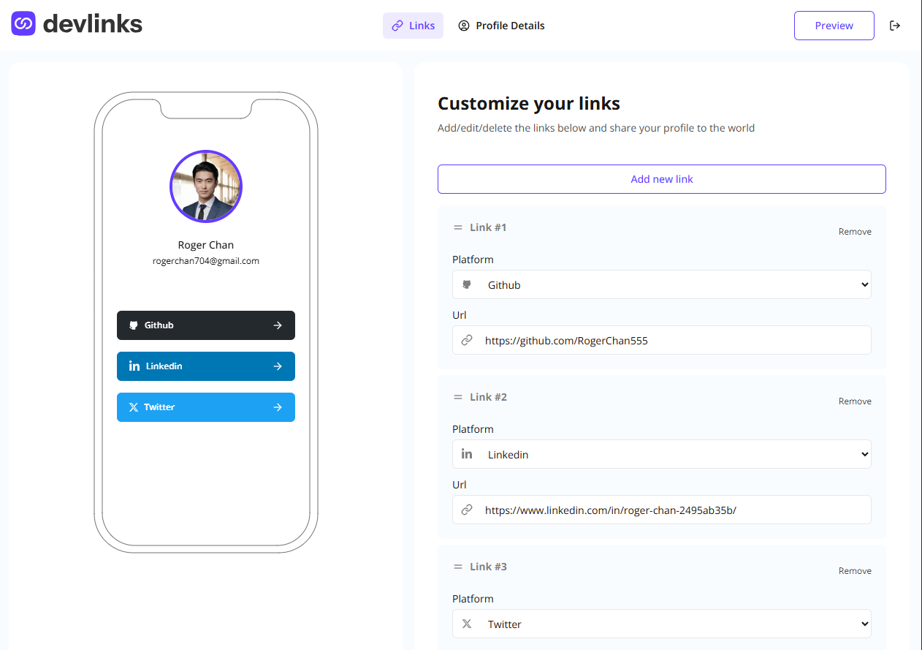Click the Twitter link in phone preview
Viewport: 922px width, 650px height.
(x=206, y=407)
